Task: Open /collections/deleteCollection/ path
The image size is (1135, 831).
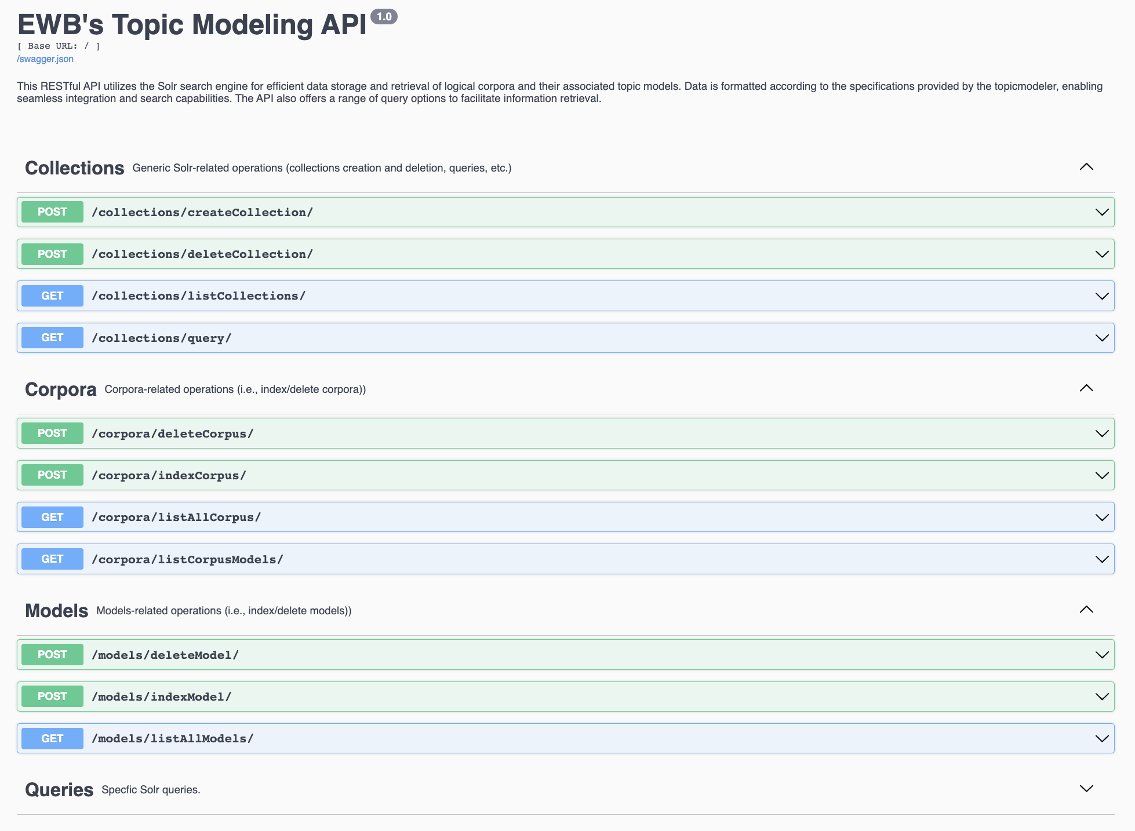Action: click(202, 254)
